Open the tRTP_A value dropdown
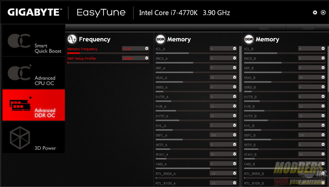The width and height of the screenshot is (329, 187). [x=223, y=145]
